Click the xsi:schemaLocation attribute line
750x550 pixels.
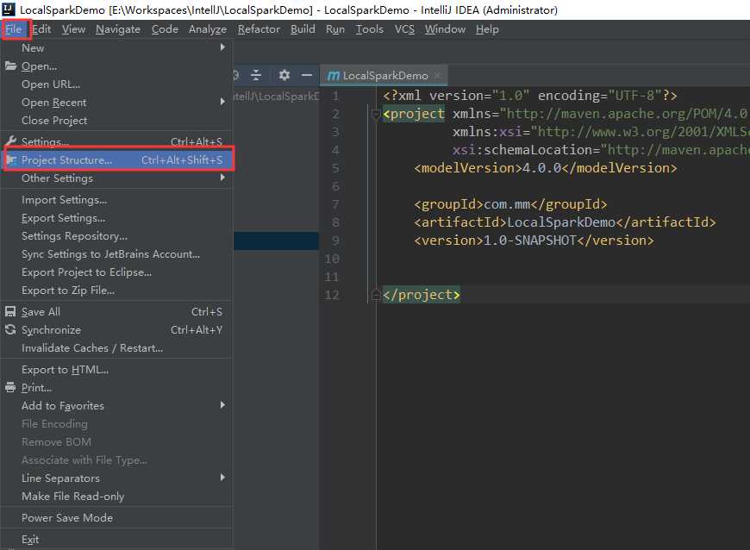click(x=601, y=150)
